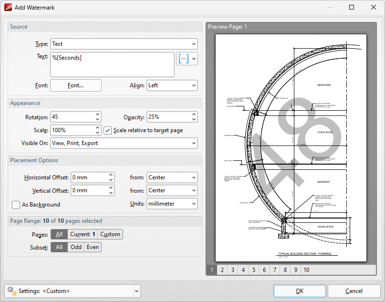Click the macro insert bracket icon
385x302 pixels.
pos(184,59)
